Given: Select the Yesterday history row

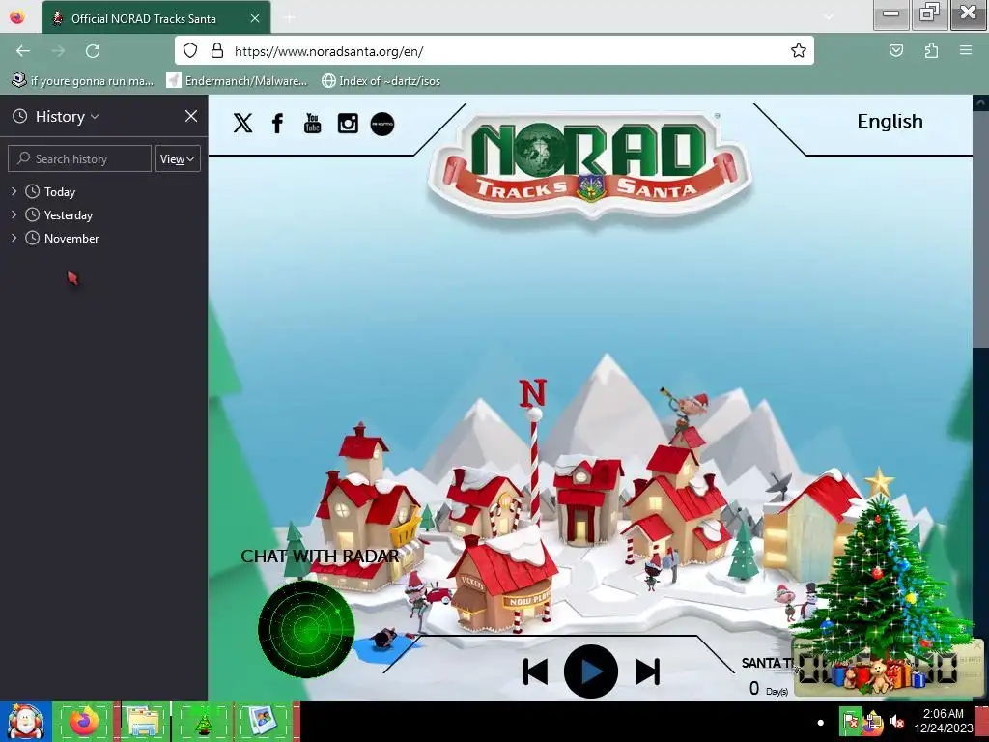Looking at the screenshot, I should click(103, 215).
